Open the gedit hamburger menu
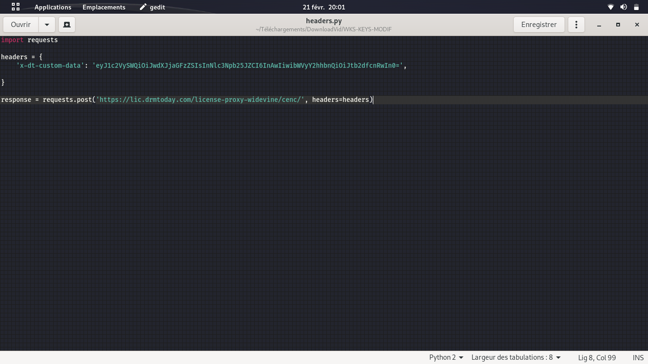 576,25
